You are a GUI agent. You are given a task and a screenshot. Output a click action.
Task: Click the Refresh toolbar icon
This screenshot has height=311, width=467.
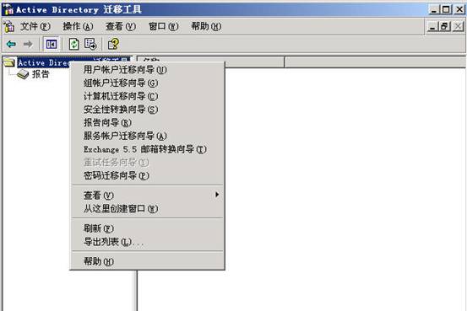73,45
